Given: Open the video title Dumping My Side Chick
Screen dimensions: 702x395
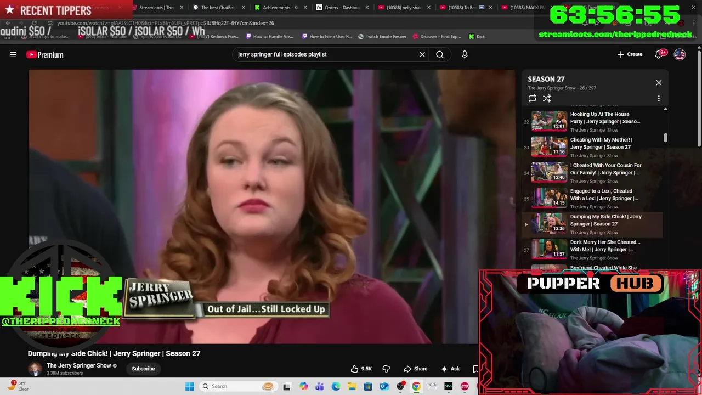Looking at the screenshot, I should click(x=114, y=353).
